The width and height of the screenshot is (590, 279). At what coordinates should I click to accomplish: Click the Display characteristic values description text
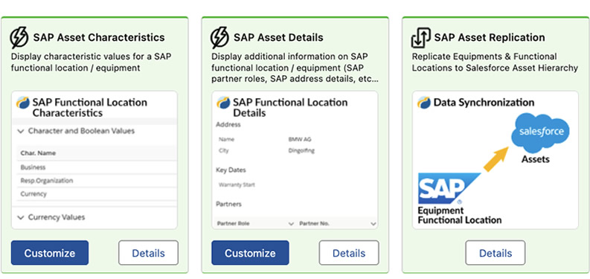(x=92, y=62)
